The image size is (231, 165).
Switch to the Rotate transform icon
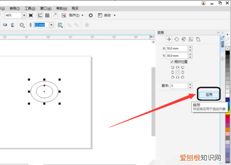pos(176,39)
